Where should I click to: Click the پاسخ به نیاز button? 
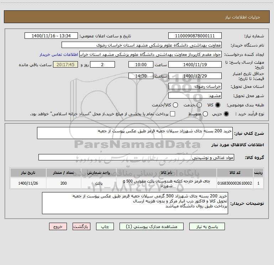click(207, 227)
